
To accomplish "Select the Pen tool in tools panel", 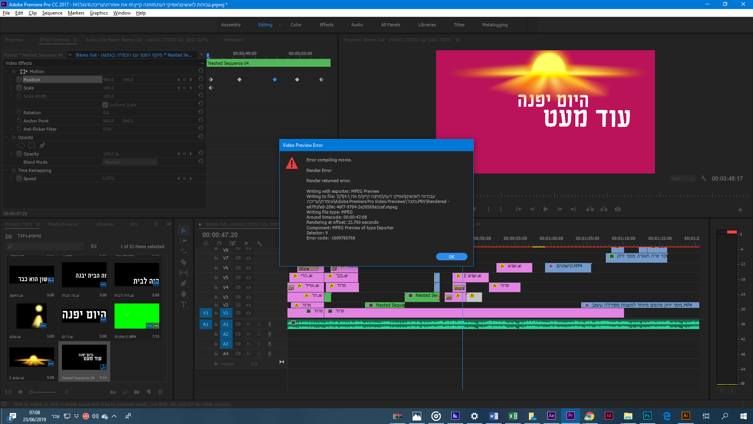I will pyautogui.click(x=183, y=283).
